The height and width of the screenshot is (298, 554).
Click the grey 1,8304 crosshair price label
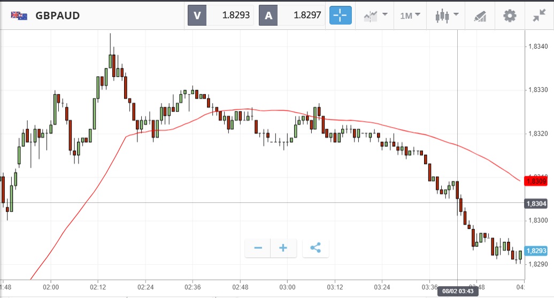(x=536, y=203)
